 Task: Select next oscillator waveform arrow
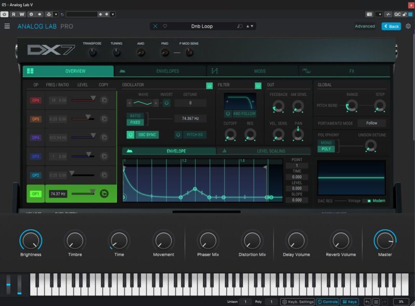156,103
